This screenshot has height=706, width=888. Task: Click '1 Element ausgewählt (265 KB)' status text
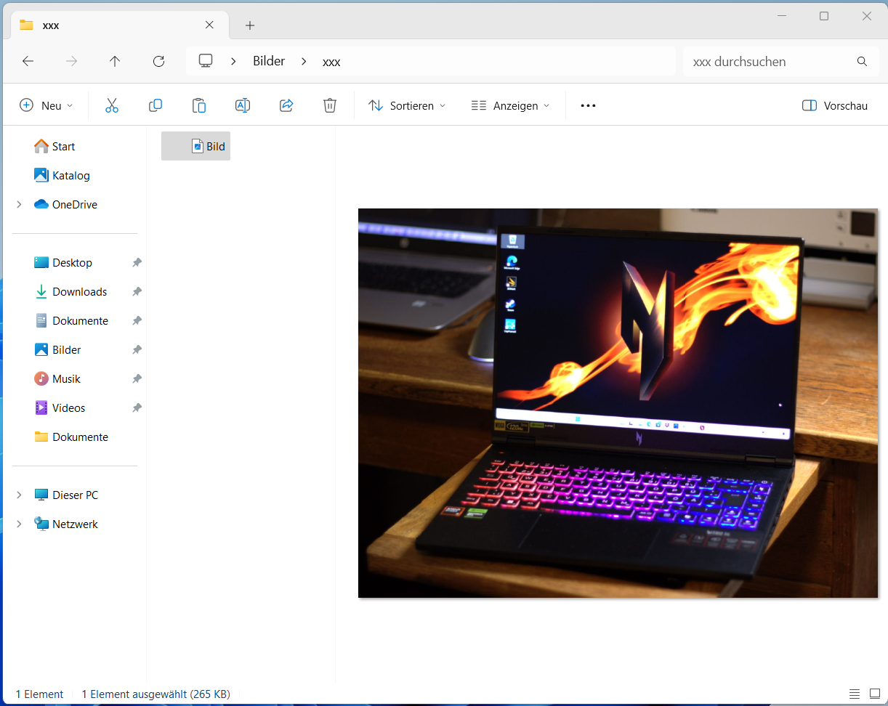156,694
